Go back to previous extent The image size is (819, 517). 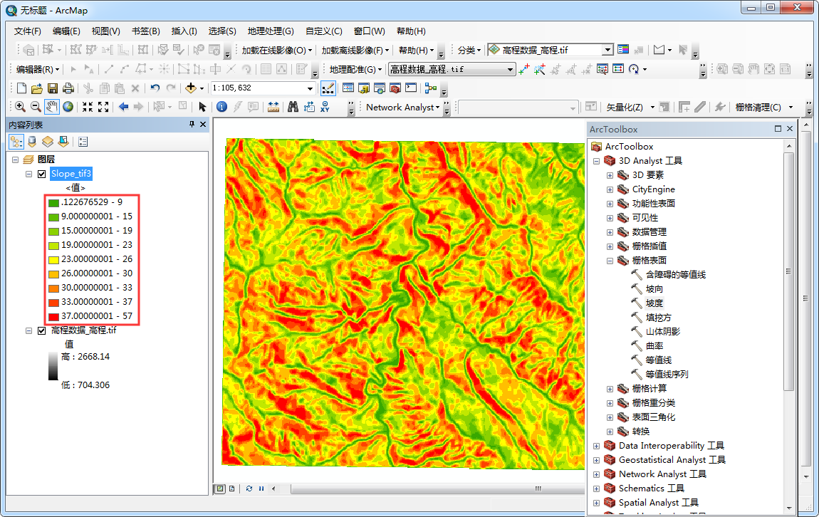[123, 107]
